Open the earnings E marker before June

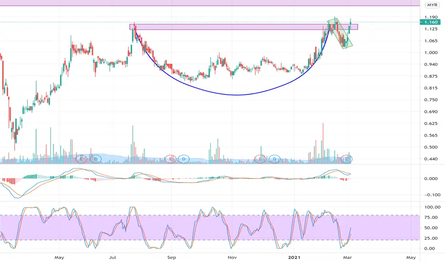(x=81, y=159)
